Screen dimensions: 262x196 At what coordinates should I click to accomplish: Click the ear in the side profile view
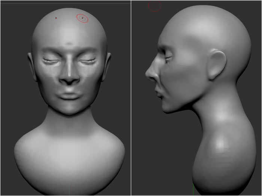pos(216,64)
